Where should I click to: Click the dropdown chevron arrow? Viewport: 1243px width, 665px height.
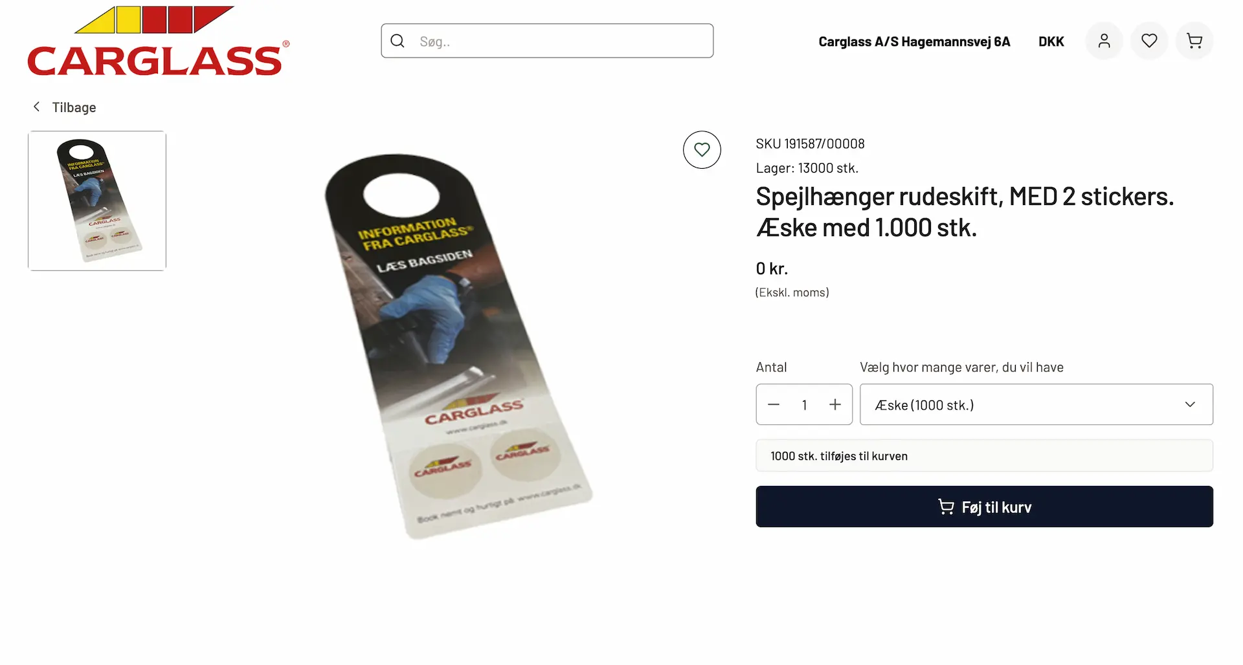coord(1190,405)
